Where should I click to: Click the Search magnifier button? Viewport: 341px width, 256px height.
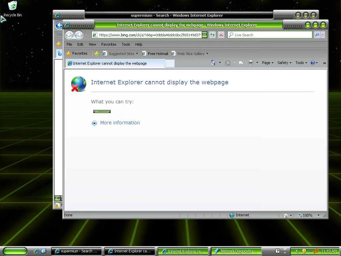pyautogui.click(x=317, y=35)
